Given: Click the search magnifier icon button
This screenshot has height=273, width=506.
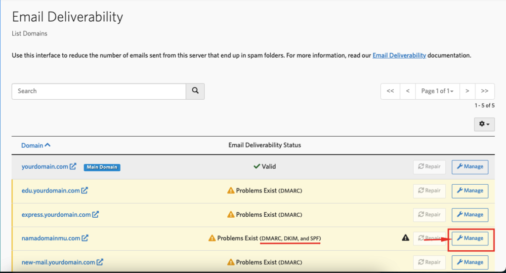Looking at the screenshot, I should pyautogui.click(x=195, y=91).
